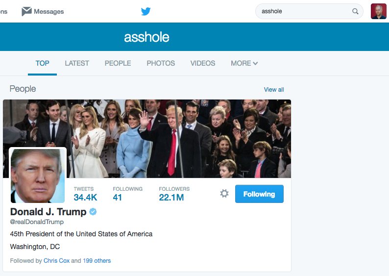
Task: Click the blue verified badge
Action: 93,212
